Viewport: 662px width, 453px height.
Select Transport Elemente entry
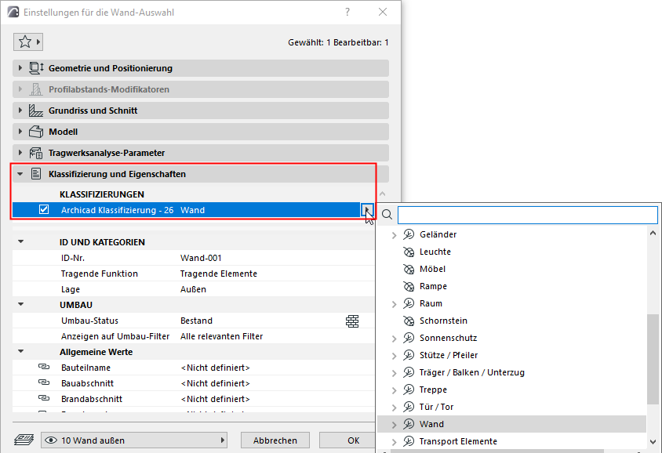(x=458, y=441)
